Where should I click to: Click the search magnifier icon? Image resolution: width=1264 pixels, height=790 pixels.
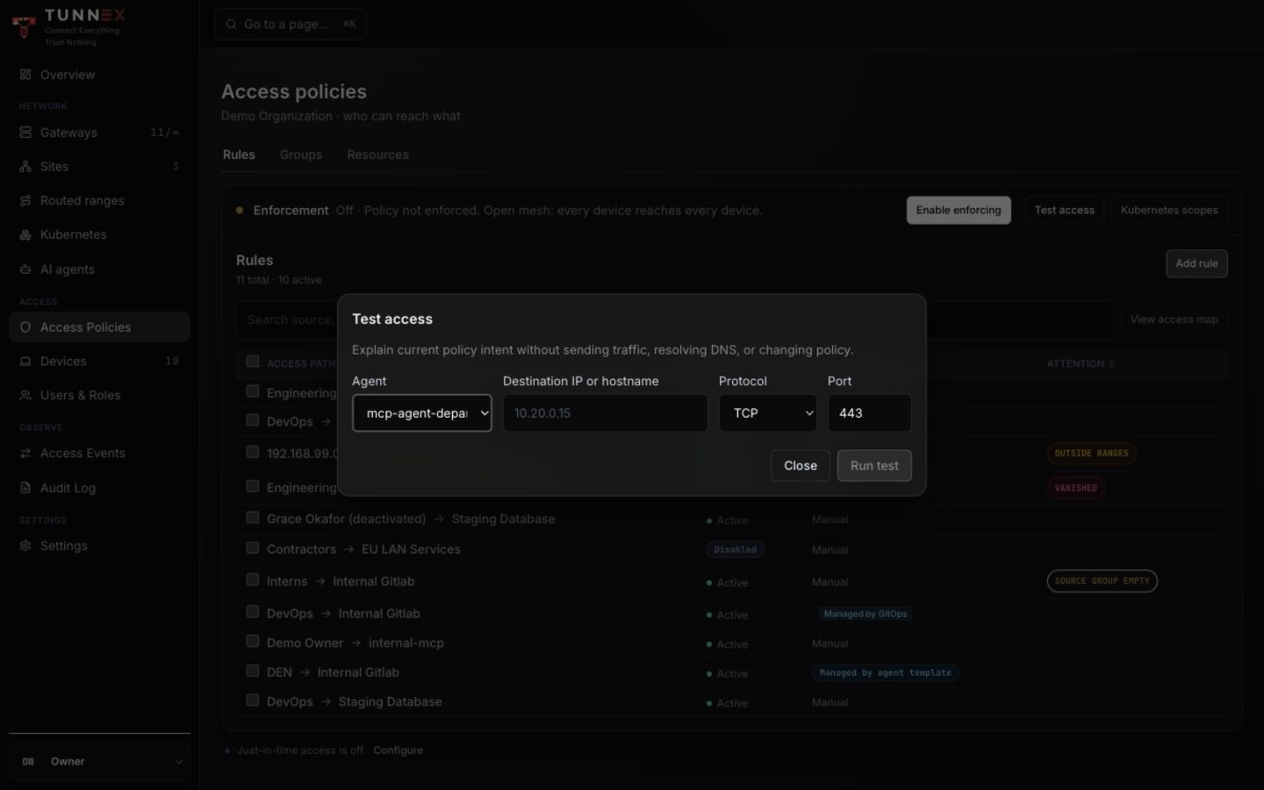[231, 25]
